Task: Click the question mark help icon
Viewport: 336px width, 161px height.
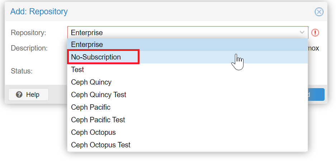Action: (x=19, y=94)
